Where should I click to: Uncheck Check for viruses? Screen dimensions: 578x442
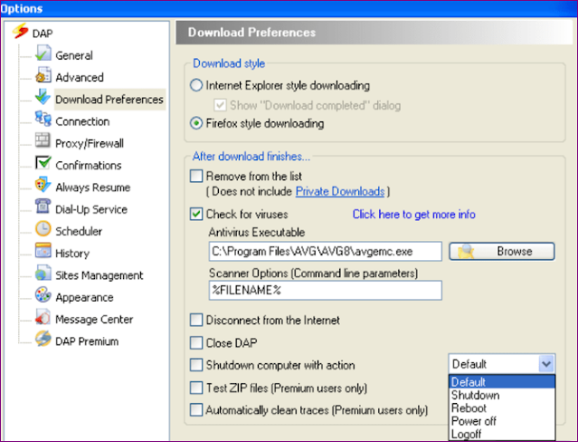196,214
